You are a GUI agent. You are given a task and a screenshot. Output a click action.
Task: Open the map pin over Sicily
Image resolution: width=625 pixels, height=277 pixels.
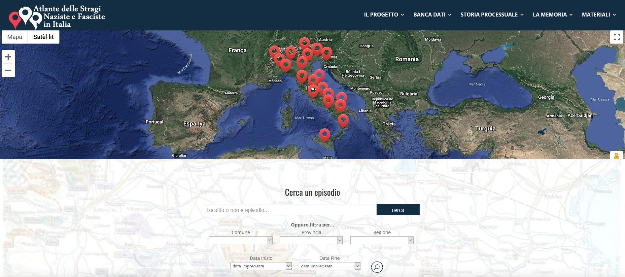[x=325, y=135]
